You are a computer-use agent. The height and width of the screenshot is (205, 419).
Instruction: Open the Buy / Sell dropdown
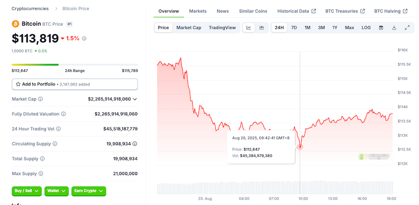point(27,191)
